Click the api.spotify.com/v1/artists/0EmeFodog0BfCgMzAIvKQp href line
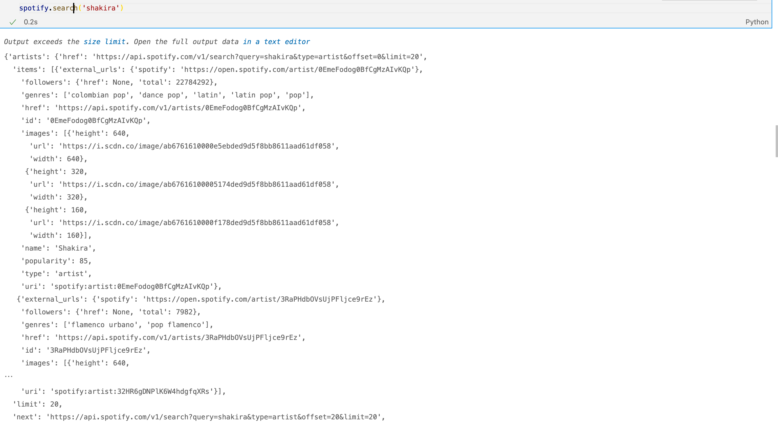778x424 pixels. point(163,108)
